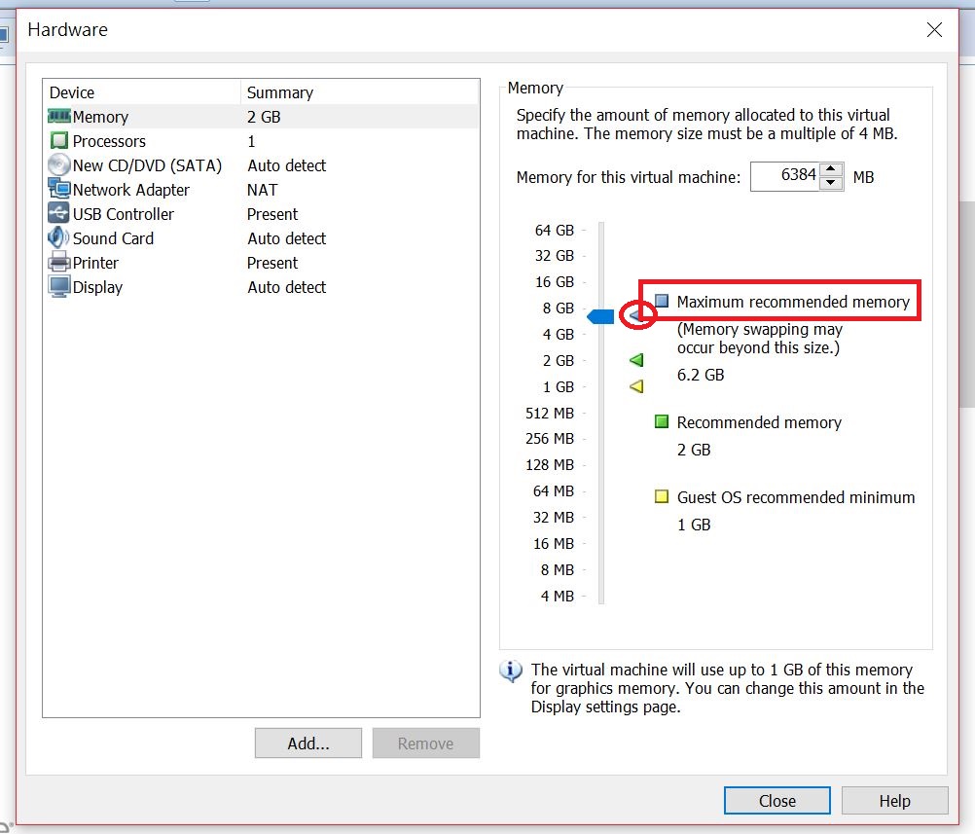Open Help for hardware settings
This screenshot has width=975, height=834.
895,800
